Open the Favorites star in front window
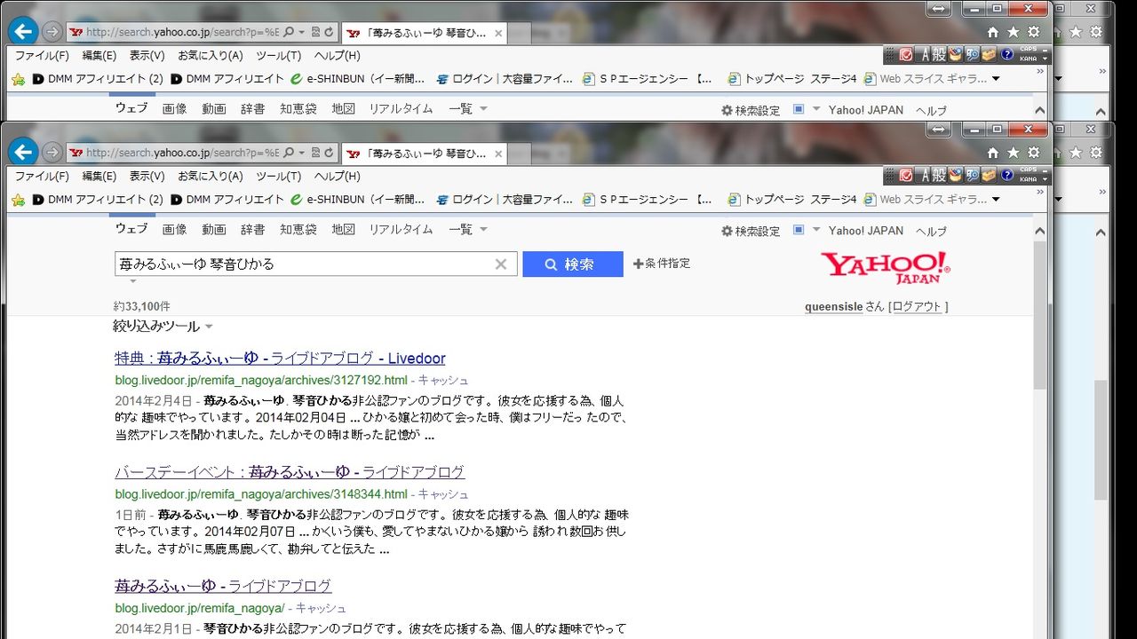 pyautogui.click(x=1013, y=153)
